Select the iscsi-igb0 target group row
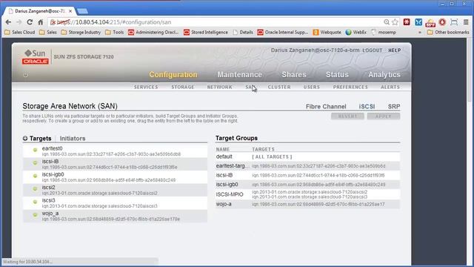Viewport: 474px width, 267px height. (307, 185)
